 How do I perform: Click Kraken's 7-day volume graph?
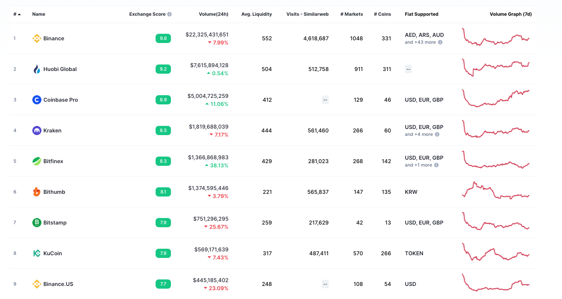(496, 129)
